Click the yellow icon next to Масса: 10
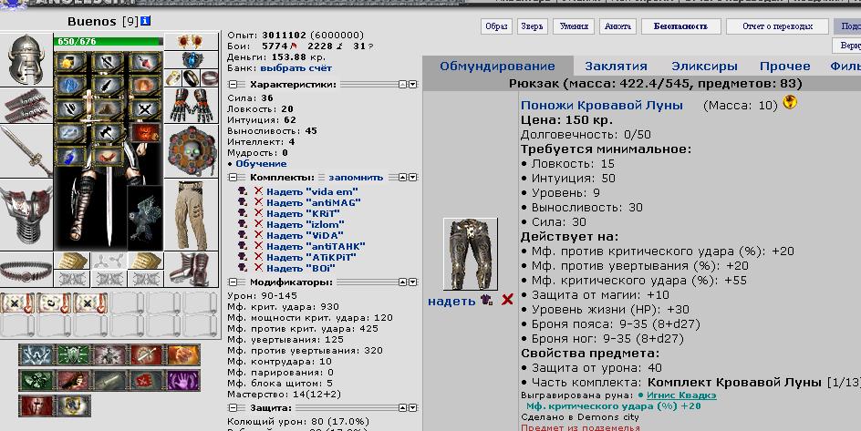861x431 pixels. coord(790,102)
